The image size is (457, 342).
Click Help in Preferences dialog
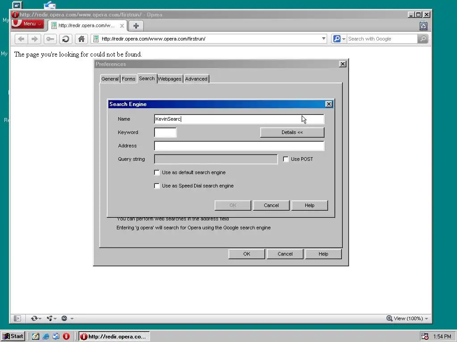pos(323,254)
